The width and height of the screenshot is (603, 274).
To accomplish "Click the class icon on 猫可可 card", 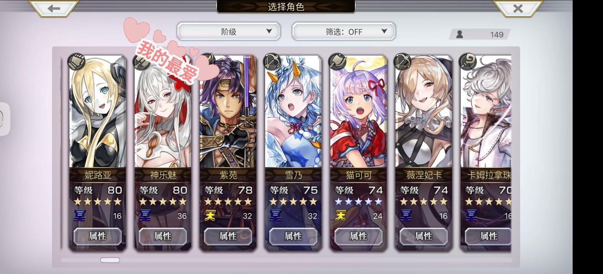I will click(x=337, y=62).
